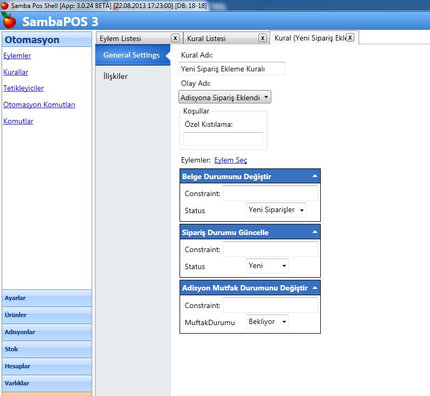Collapse Adisyon Mutfak Durumunu Değiştir action
The width and height of the screenshot is (430, 396).
314,288
